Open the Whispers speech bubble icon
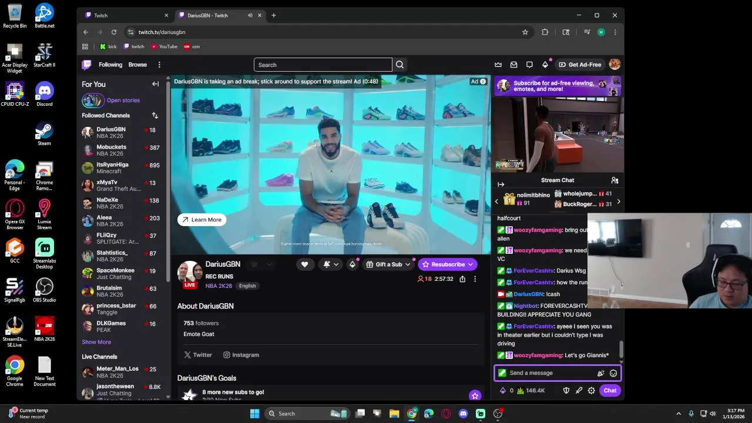 tap(529, 65)
